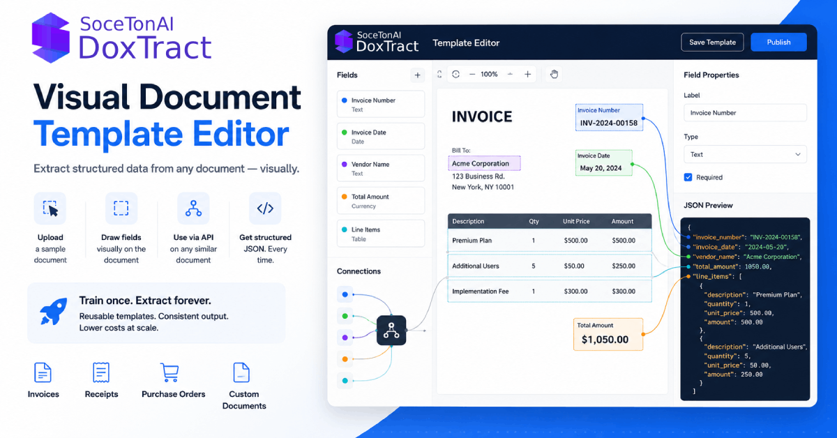This screenshot has width=837, height=438.
Task: Click the DoxTract logo in editor header
Action: (377, 42)
